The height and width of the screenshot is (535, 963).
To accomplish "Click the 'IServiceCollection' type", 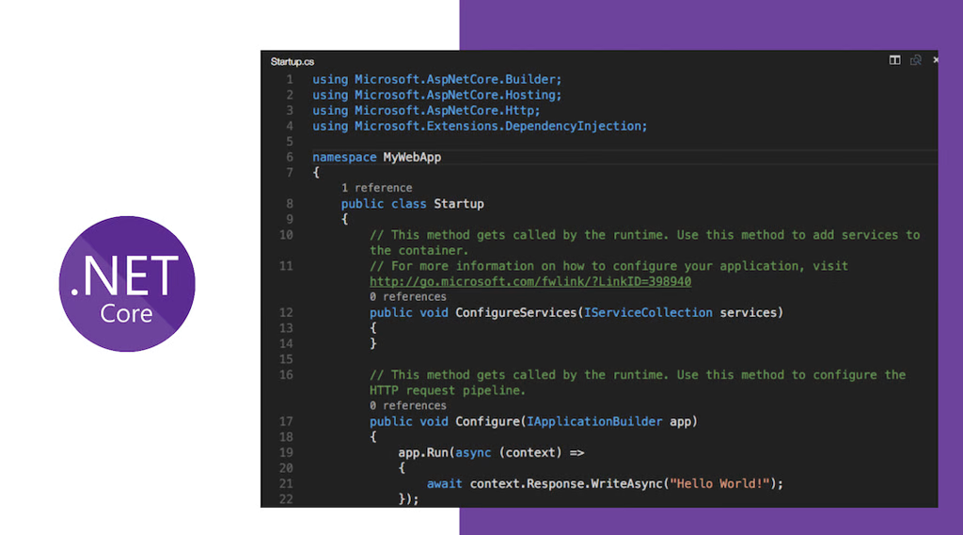I will [648, 313].
